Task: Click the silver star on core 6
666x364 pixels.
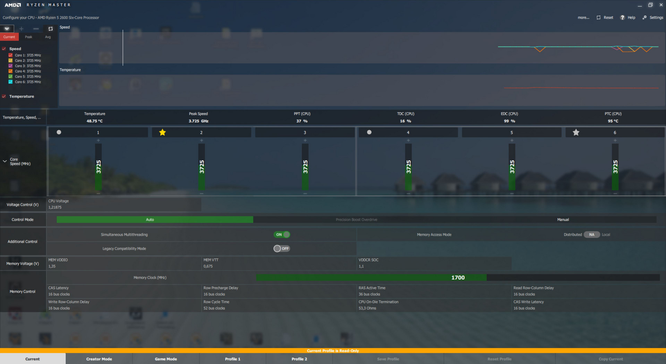Action: pos(576,132)
